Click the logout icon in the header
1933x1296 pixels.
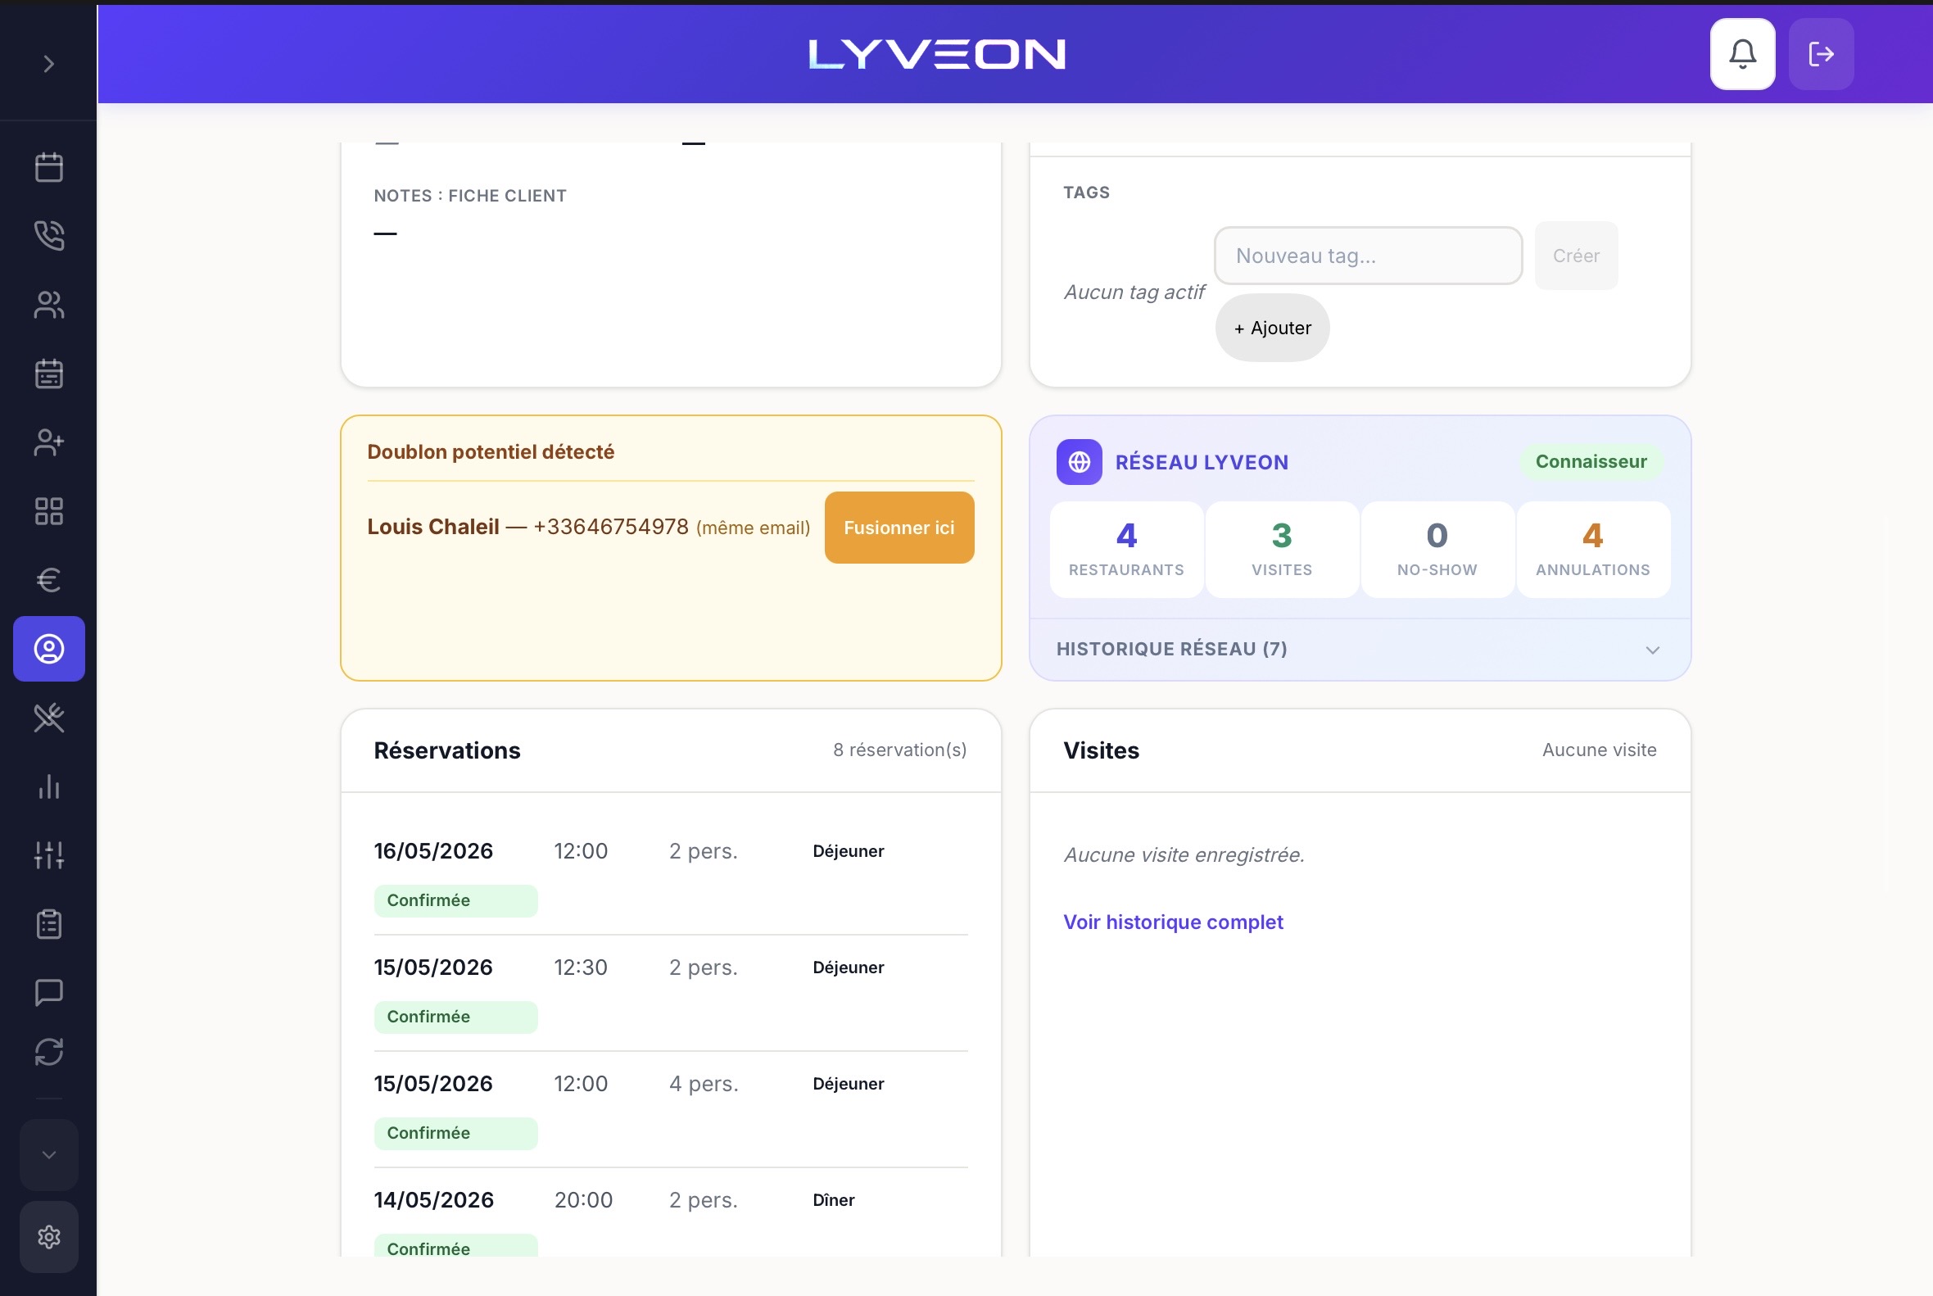[x=1821, y=54]
